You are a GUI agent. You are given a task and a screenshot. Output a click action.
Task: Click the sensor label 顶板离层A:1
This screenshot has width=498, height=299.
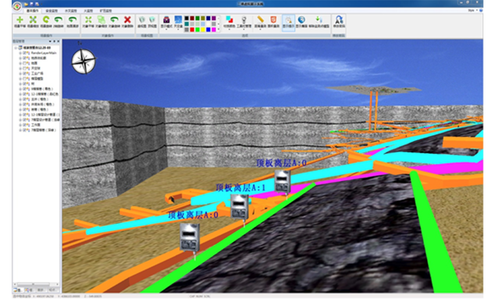[x=240, y=188]
